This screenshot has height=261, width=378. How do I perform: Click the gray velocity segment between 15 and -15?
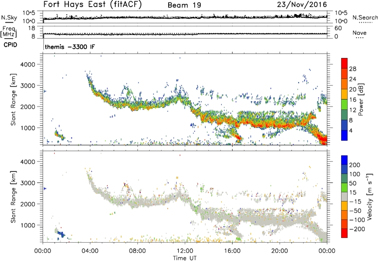(x=344, y=196)
